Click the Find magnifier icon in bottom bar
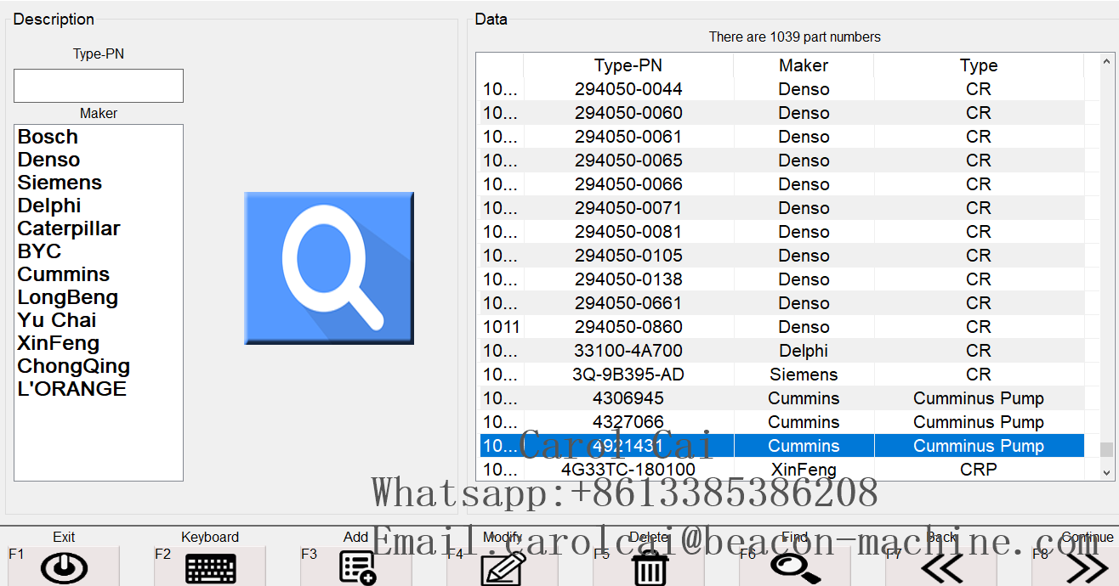The width and height of the screenshot is (1119, 586). 796,568
